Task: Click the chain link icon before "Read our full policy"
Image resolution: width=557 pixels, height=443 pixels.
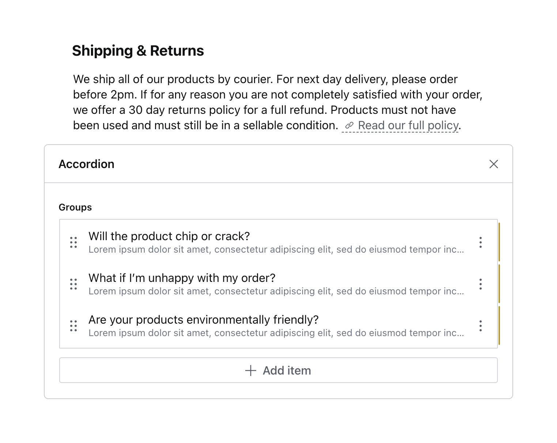Action: (x=349, y=126)
